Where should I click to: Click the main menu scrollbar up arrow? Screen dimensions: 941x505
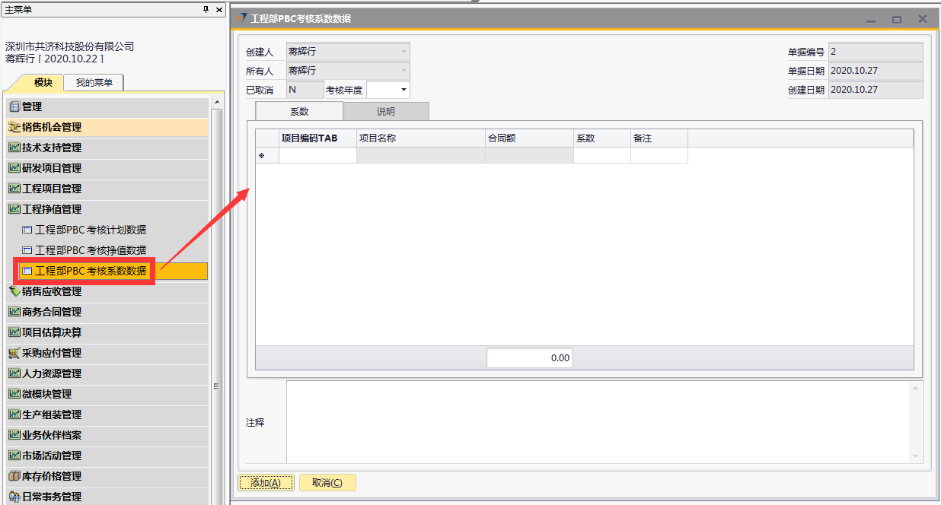tap(217, 102)
